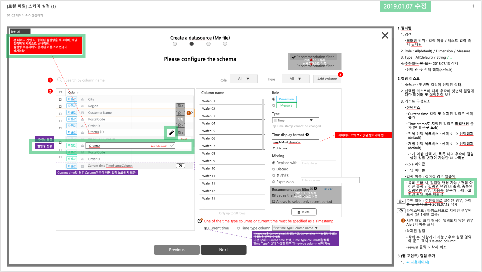Click the 차원값 role badge on the City row

71,99
